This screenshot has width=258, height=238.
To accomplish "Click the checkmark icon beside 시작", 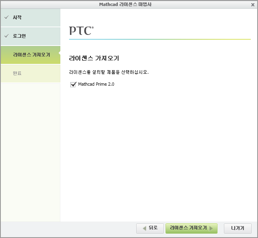I will click(x=6, y=17).
